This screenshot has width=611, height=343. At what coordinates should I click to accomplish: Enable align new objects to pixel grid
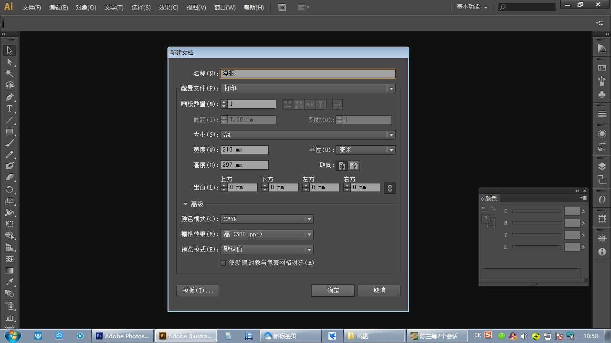(223, 263)
